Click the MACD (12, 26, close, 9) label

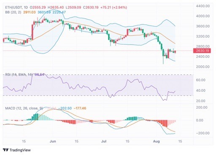tap(24, 108)
